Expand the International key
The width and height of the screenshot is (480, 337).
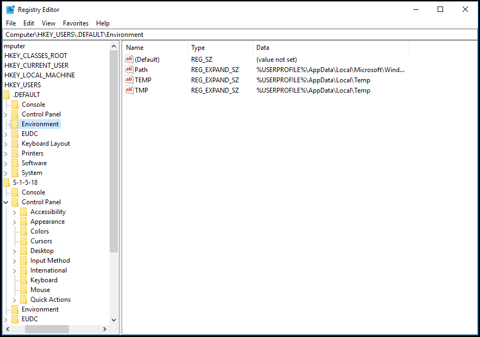14,271
